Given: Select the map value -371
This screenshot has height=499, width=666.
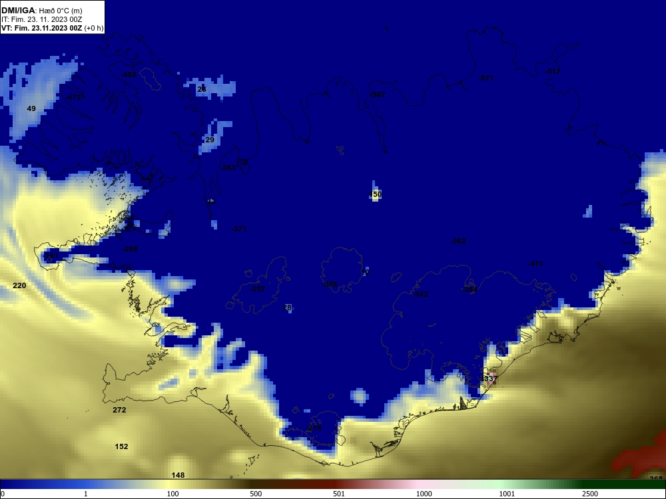Looking at the screenshot, I should (239, 229).
